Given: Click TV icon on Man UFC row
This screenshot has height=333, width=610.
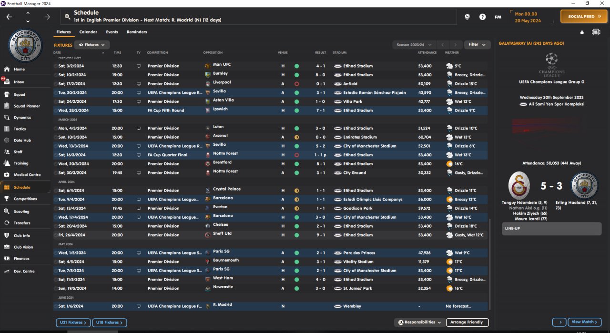Looking at the screenshot, I should 139,66.
